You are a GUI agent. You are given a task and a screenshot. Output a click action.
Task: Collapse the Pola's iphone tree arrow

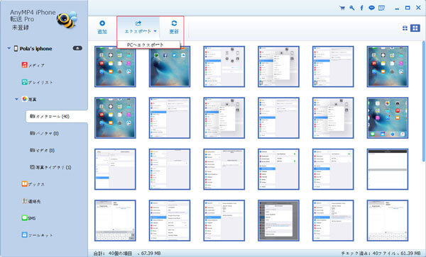(x=9, y=48)
